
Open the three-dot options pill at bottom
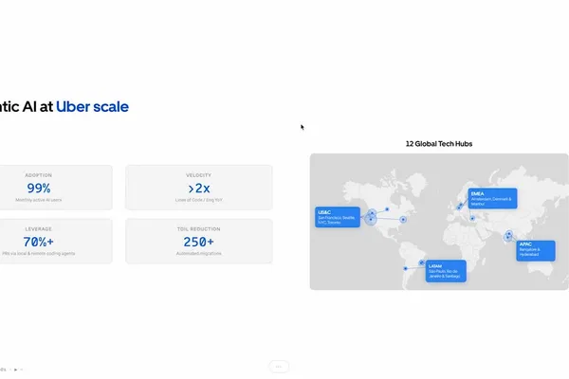pos(279,367)
